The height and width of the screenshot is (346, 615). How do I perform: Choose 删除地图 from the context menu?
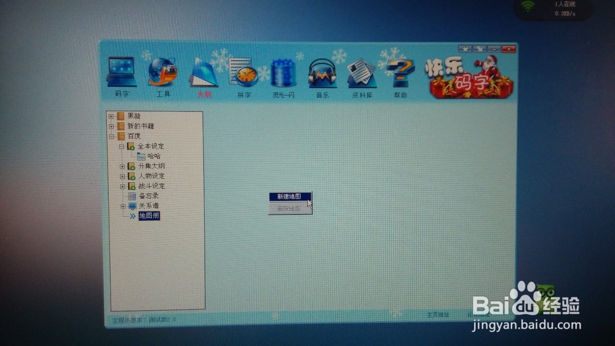click(290, 209)
